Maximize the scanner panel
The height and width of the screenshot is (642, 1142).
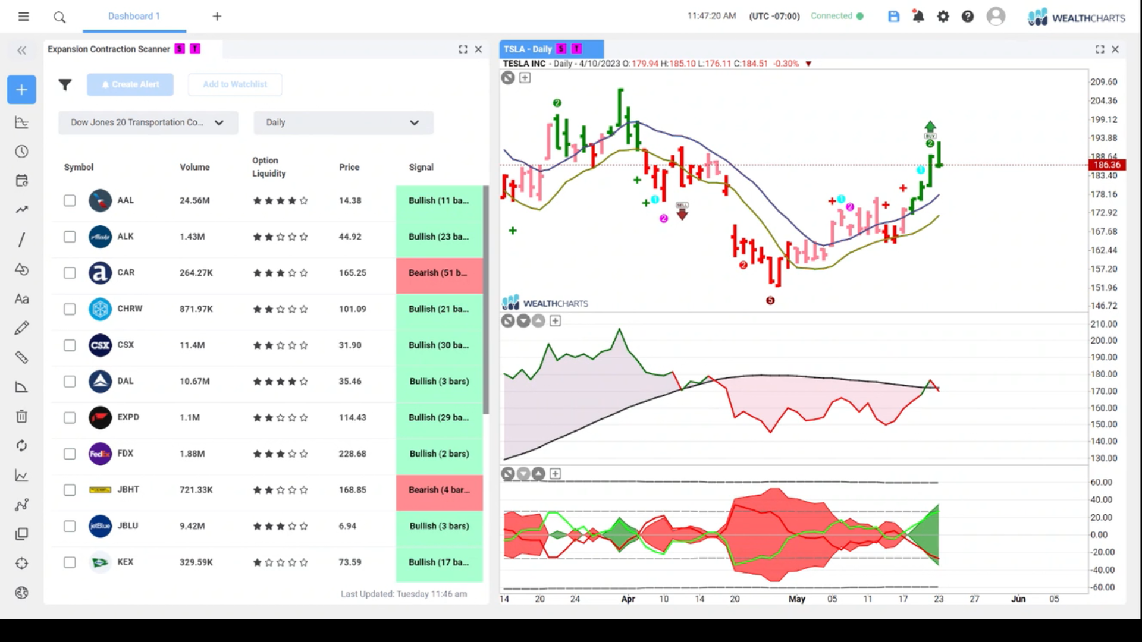463,49
